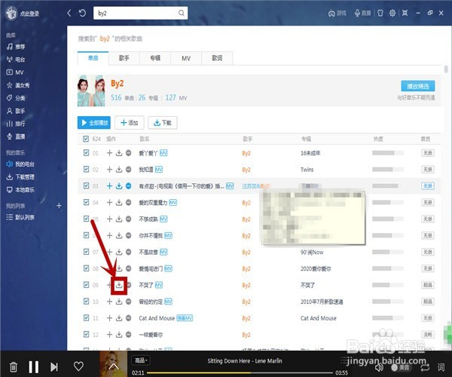This screenshot has height=377, width=452.
Task: Toggle desktop lyrics with the 词 icon
Action: click(441, 367)
